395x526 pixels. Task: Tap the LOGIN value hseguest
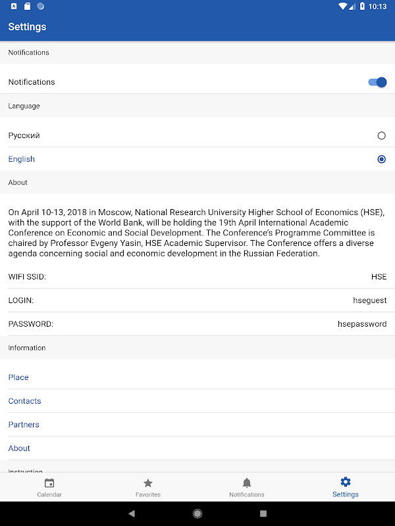pos(369,300)
